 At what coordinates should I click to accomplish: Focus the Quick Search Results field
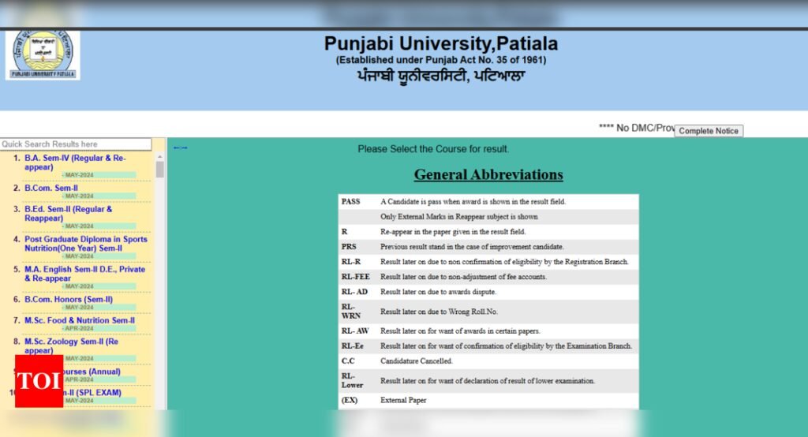pos(76,144)
